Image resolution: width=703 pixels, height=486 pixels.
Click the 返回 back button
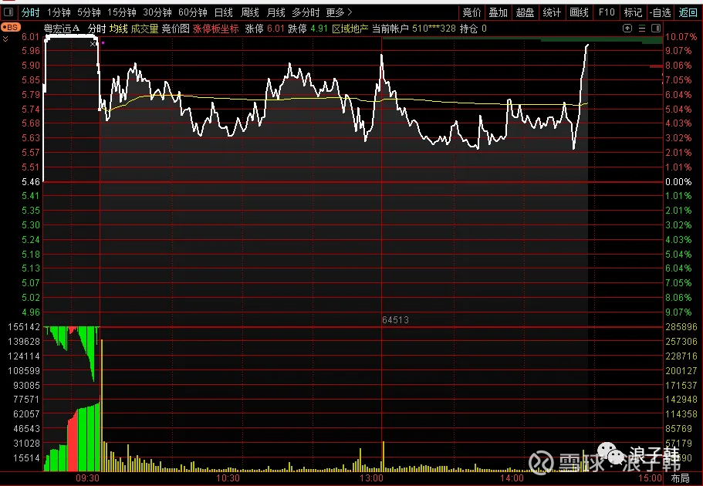pos(688,12)
